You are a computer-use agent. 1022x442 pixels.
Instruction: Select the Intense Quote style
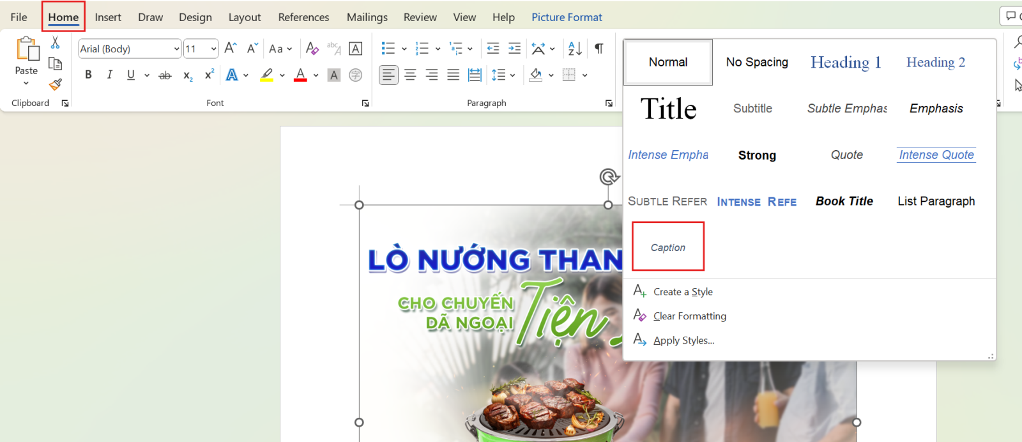click(x=936, y=155)
